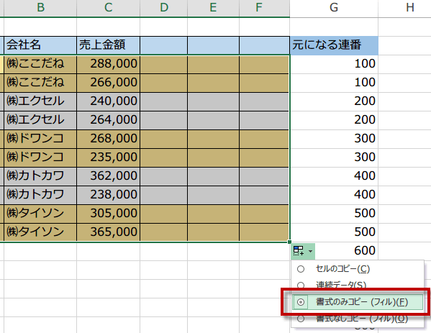Click the 会社名 header cell
Image resolution: width=431 pixels, height=333 pixels.
point(40,45)
